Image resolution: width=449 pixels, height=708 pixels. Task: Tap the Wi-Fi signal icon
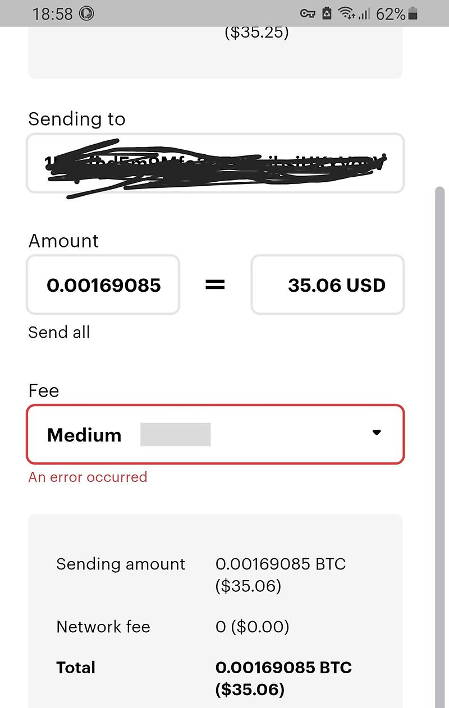[346, 13]
